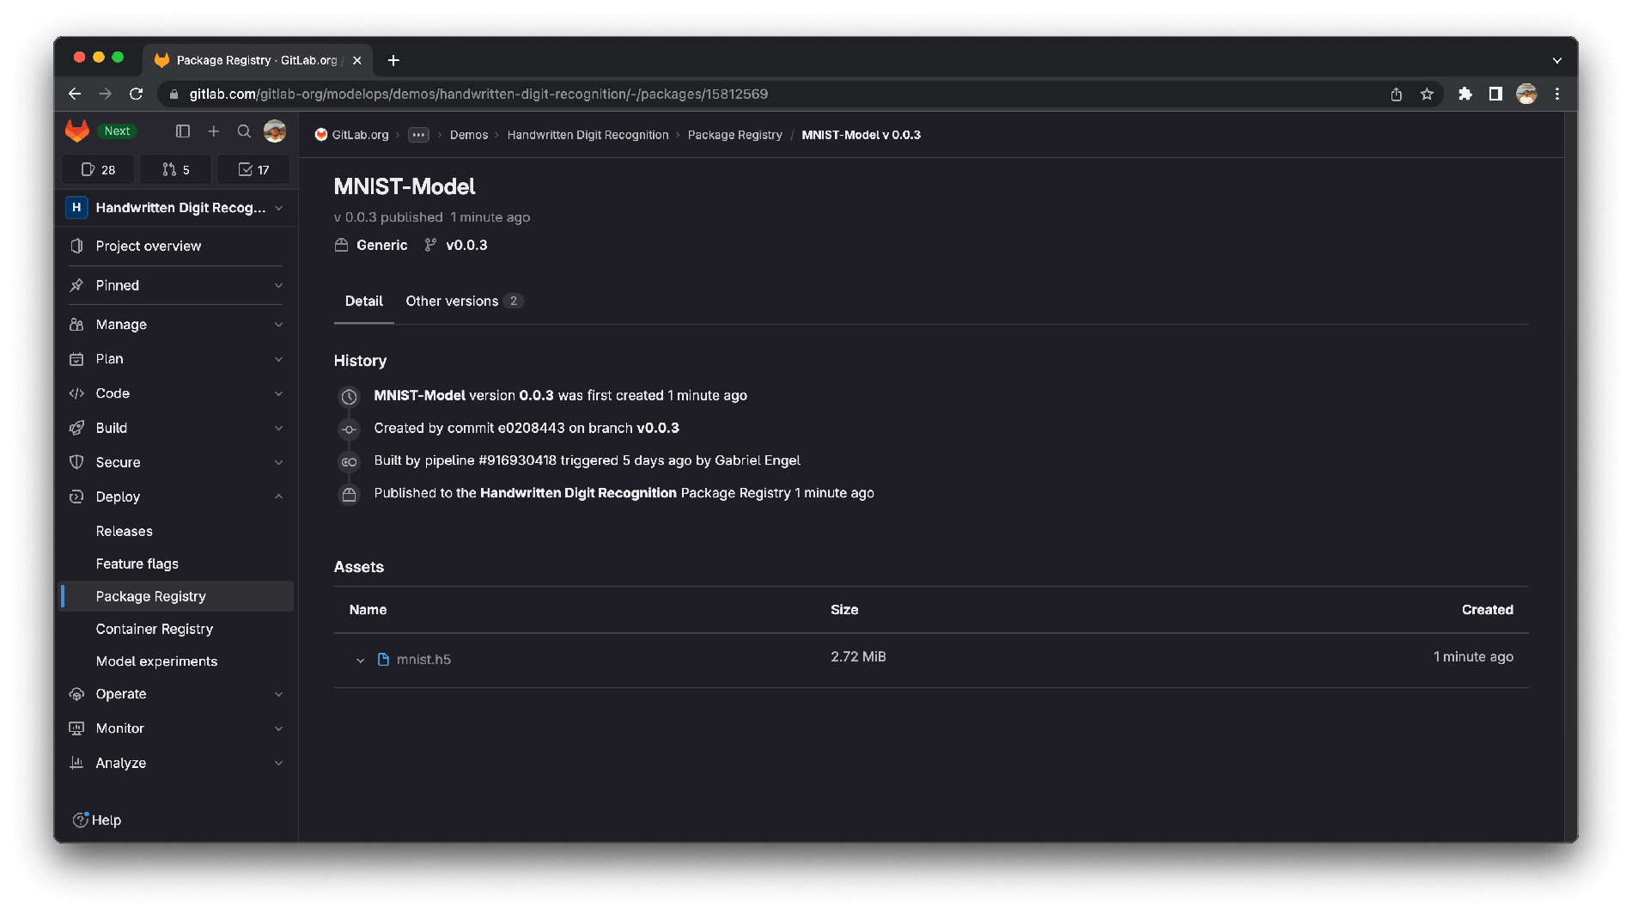Open the Detail tab

coord(363,301)
